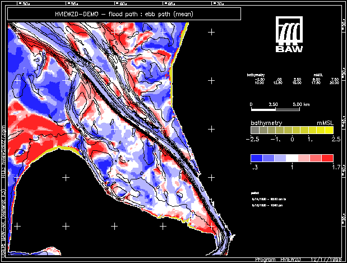This screenshot has width=347, height=263.
Task: Click the '1.7' ratio legend maximum label
Action: [x=336, y=167]
